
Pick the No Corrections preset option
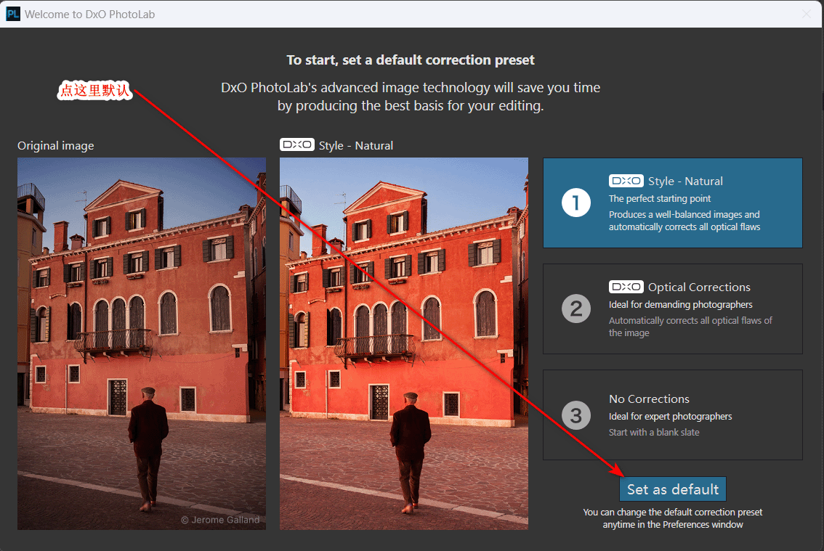click(x=673, y=415)
